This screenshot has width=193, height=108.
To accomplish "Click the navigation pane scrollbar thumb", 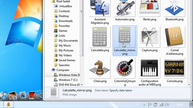I will coord(82,28).
